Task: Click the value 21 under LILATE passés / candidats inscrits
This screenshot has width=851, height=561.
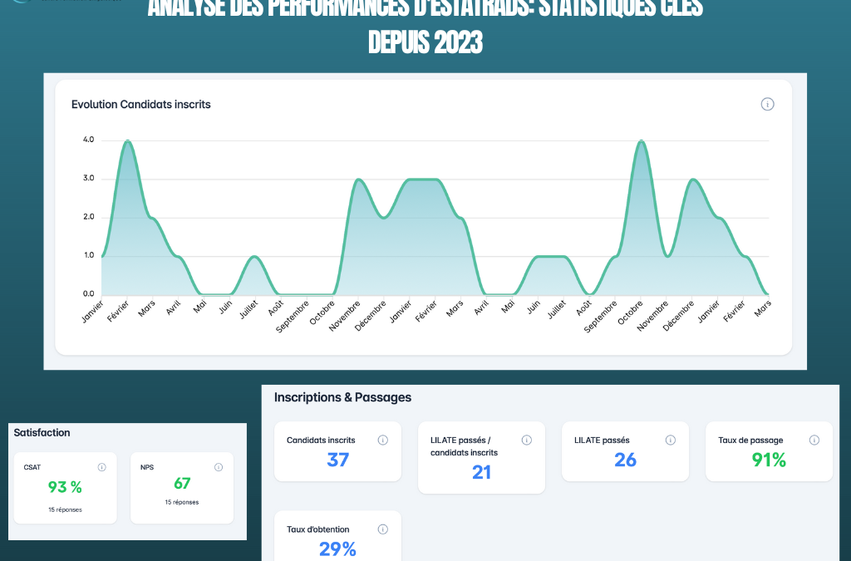Action: tap(481, 473)
